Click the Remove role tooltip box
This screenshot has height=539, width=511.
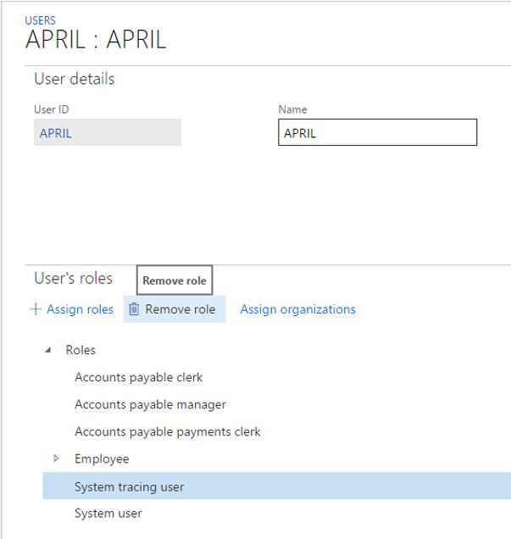pyautogui.click(x=175, y=281)
